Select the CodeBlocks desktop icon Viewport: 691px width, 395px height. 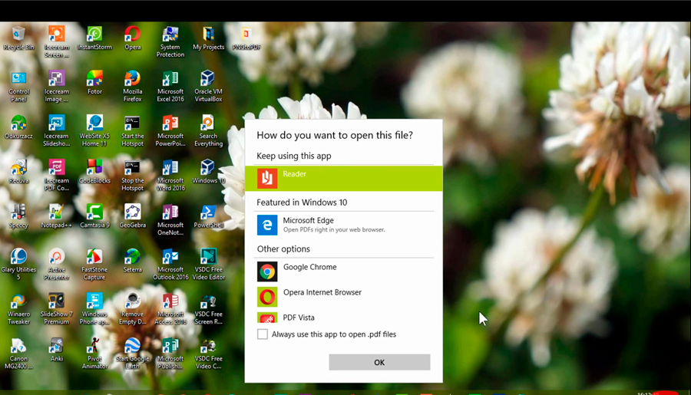[94, 172]
